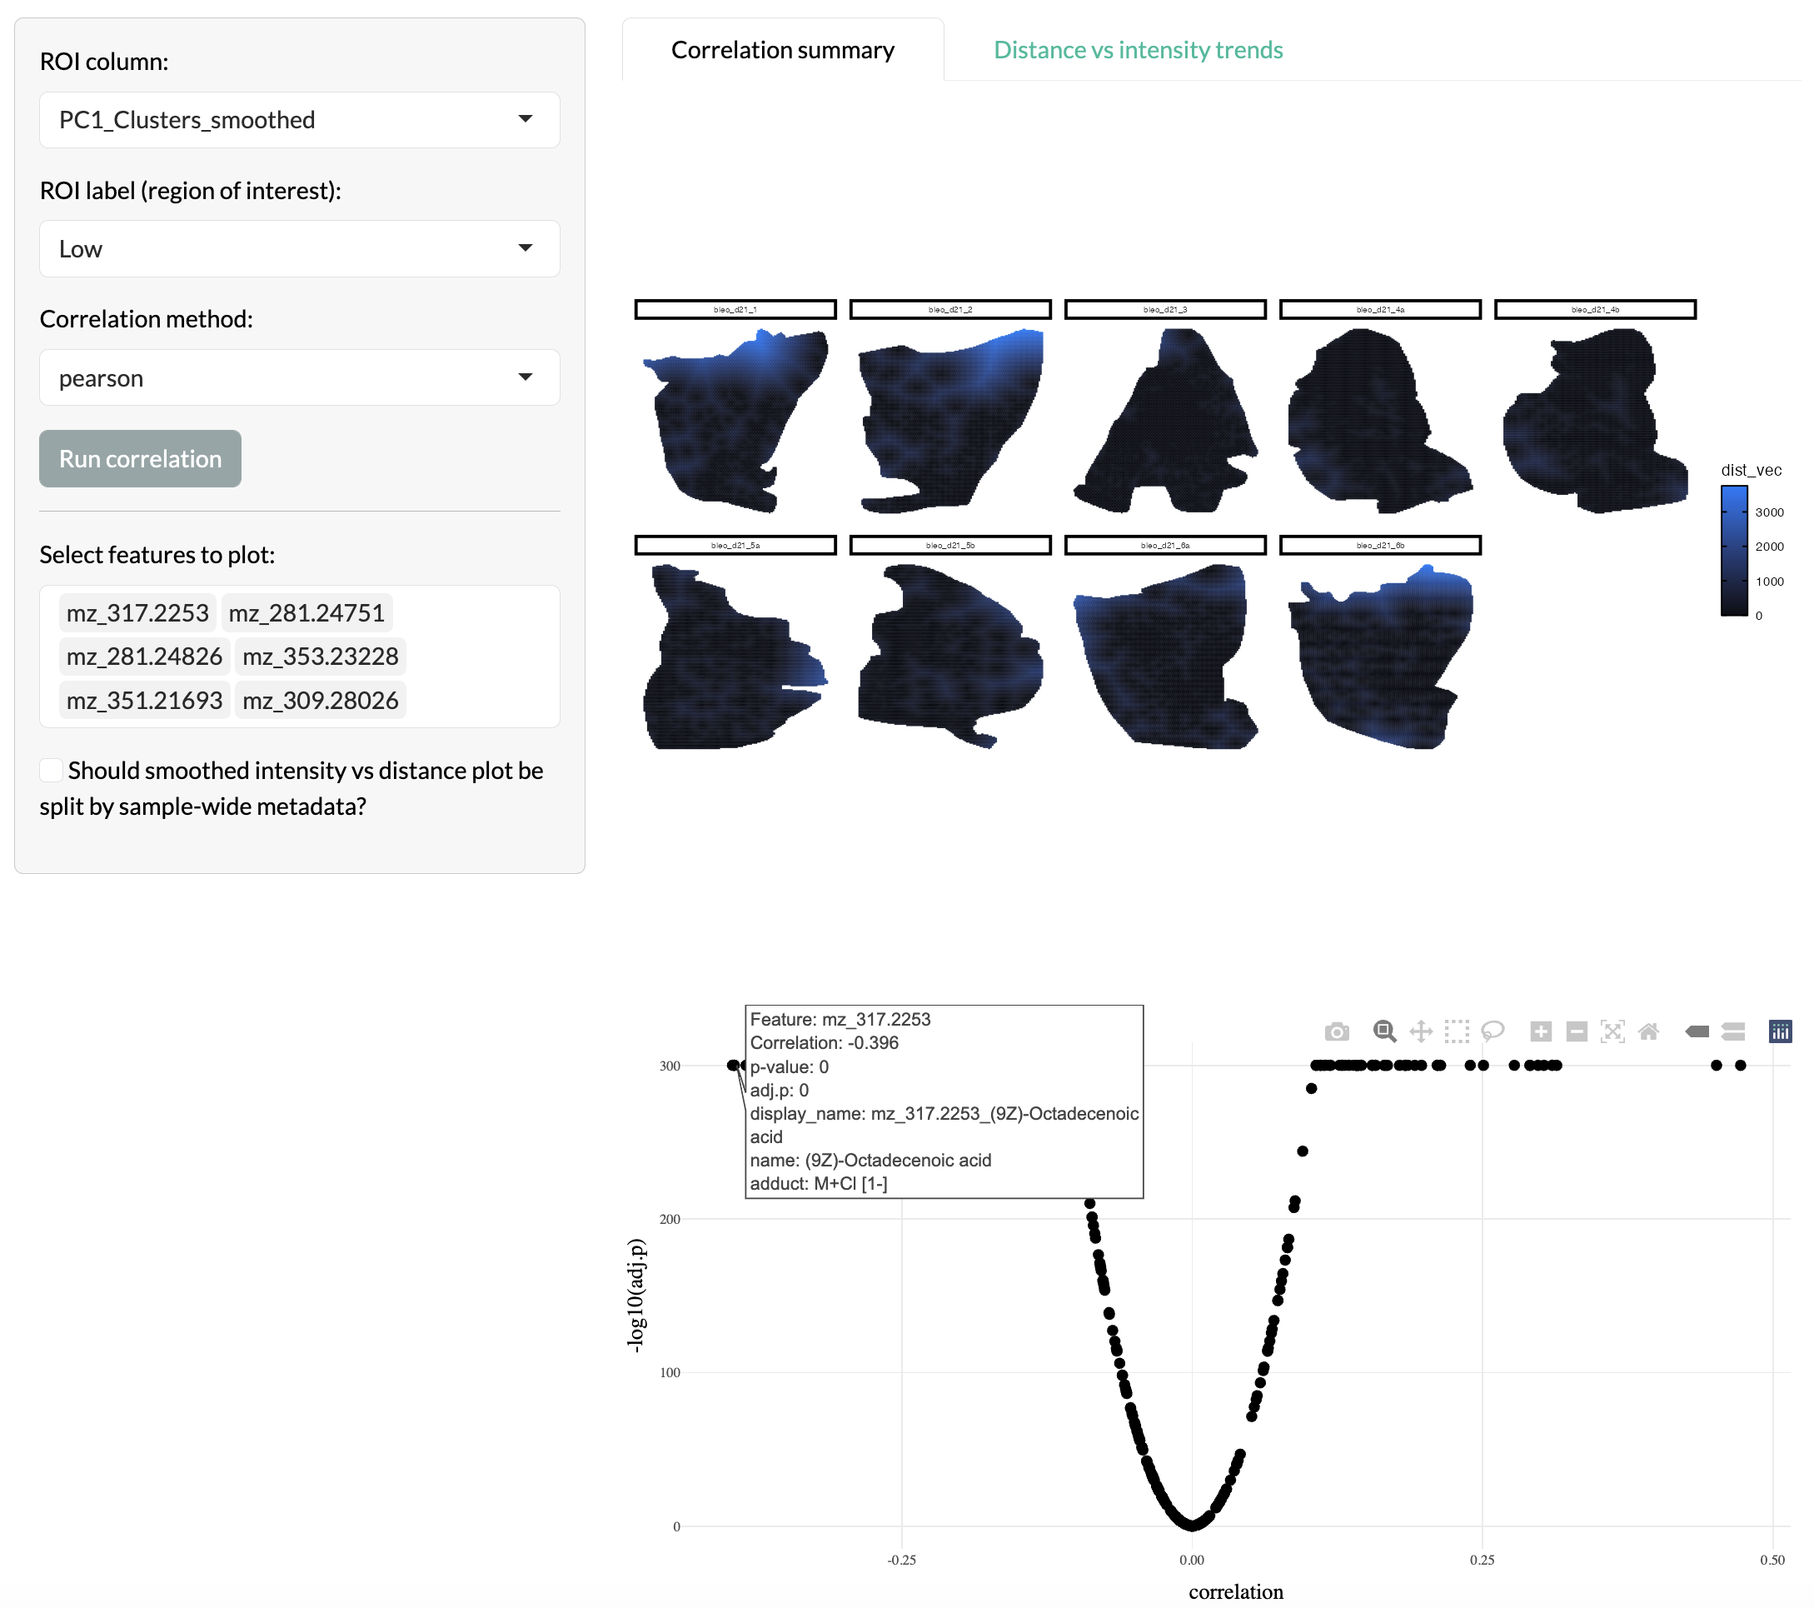This screenshot has width=1814, height=1608.
Task: Download plot as PNG camera icon
Action: click(x=1337, y=1031)
